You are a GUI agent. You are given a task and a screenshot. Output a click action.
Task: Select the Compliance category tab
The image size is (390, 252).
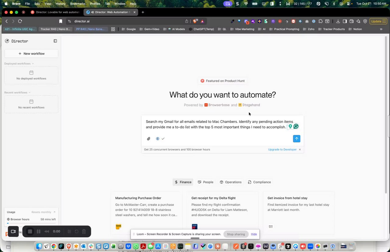click(259, 182)
